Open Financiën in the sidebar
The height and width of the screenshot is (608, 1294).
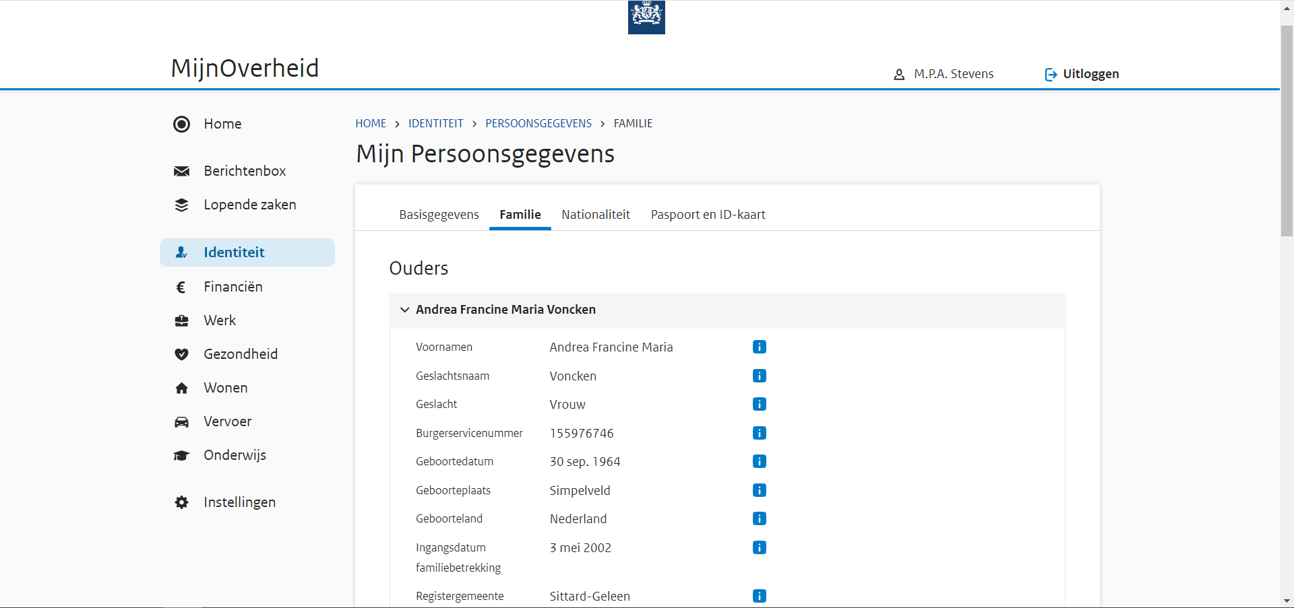tap(233, 287)
